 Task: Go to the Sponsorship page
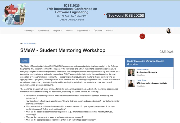coord(44,31)
